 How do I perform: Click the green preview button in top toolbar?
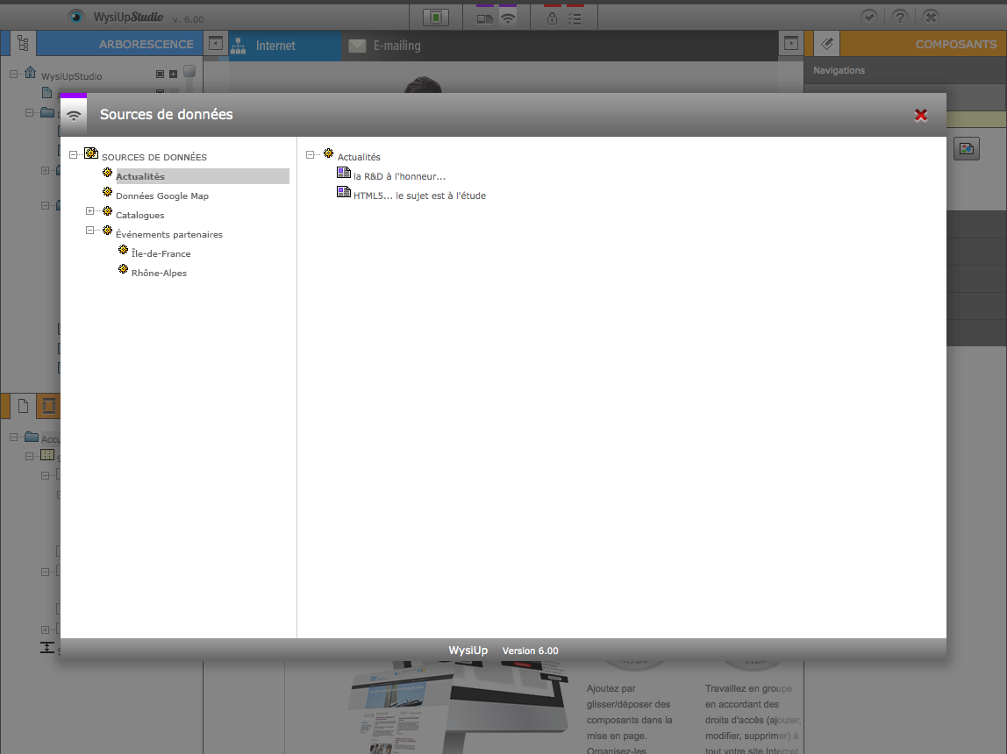[x=436, y=18]
